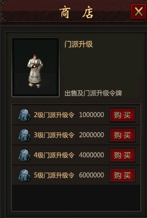Select the 3级门派升级令 item name
The width and height of the screenshot is (147, 218).
coord(54,135)
